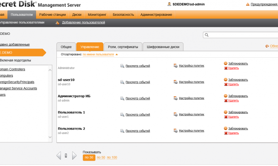Screen dimensions: 278x166
Task: Open the Добавление пользователей link
Action: (83, 22)
